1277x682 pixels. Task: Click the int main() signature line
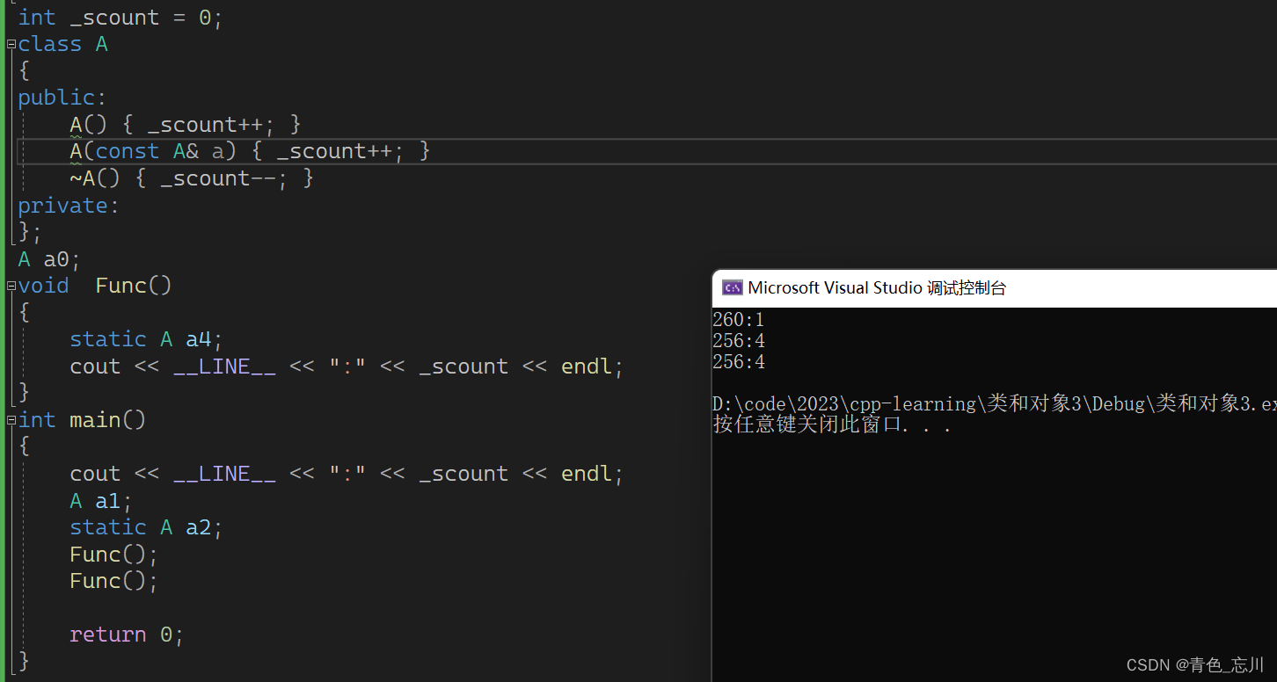pyautogui.click(x=82, y=420)
